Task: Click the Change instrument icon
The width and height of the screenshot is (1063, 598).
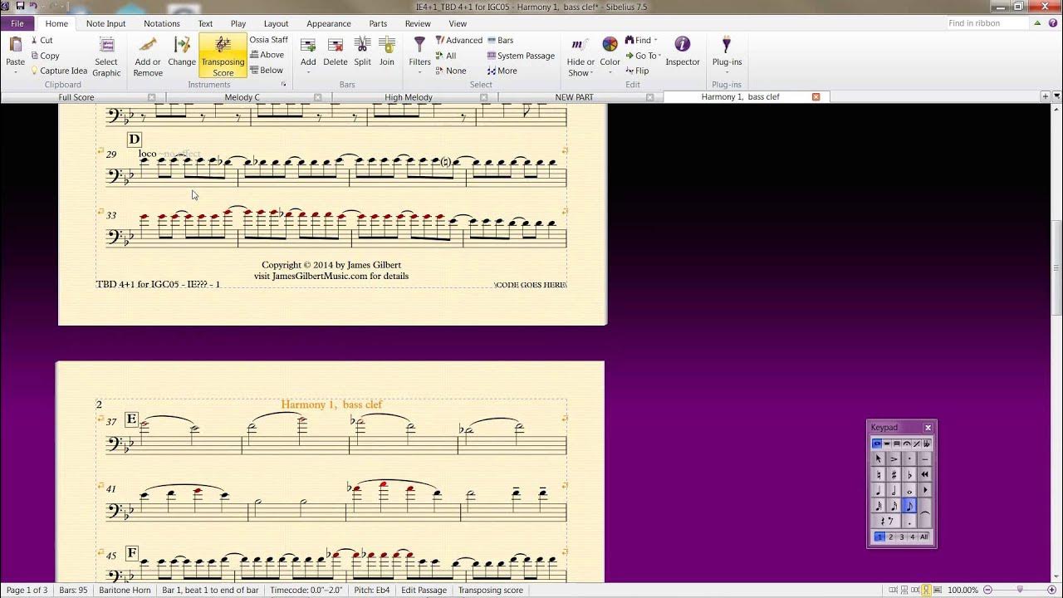Action: tap(182, 44)
